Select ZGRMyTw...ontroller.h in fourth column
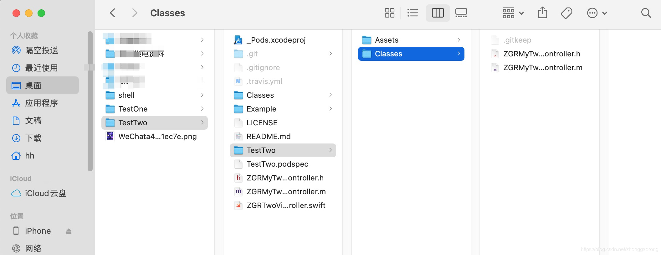 [540, 54]
